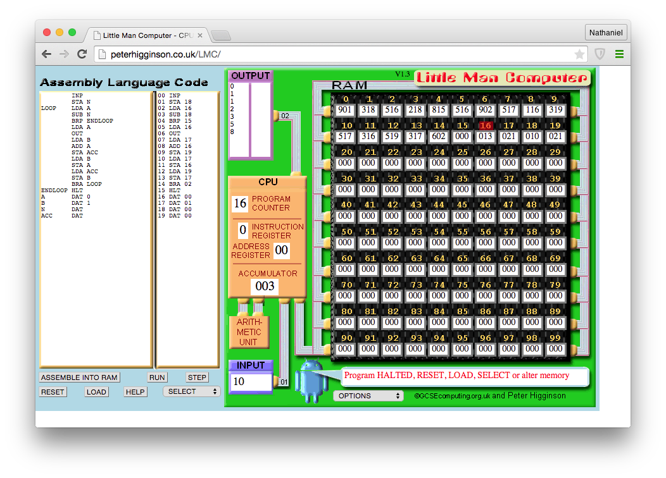Viewport: 666px width, 478px height.
Task: Click the shield extension icon
Action: 600,54
